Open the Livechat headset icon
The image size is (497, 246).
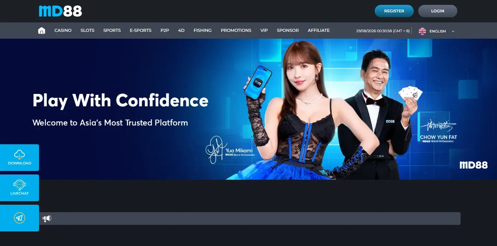coord(20,185)
